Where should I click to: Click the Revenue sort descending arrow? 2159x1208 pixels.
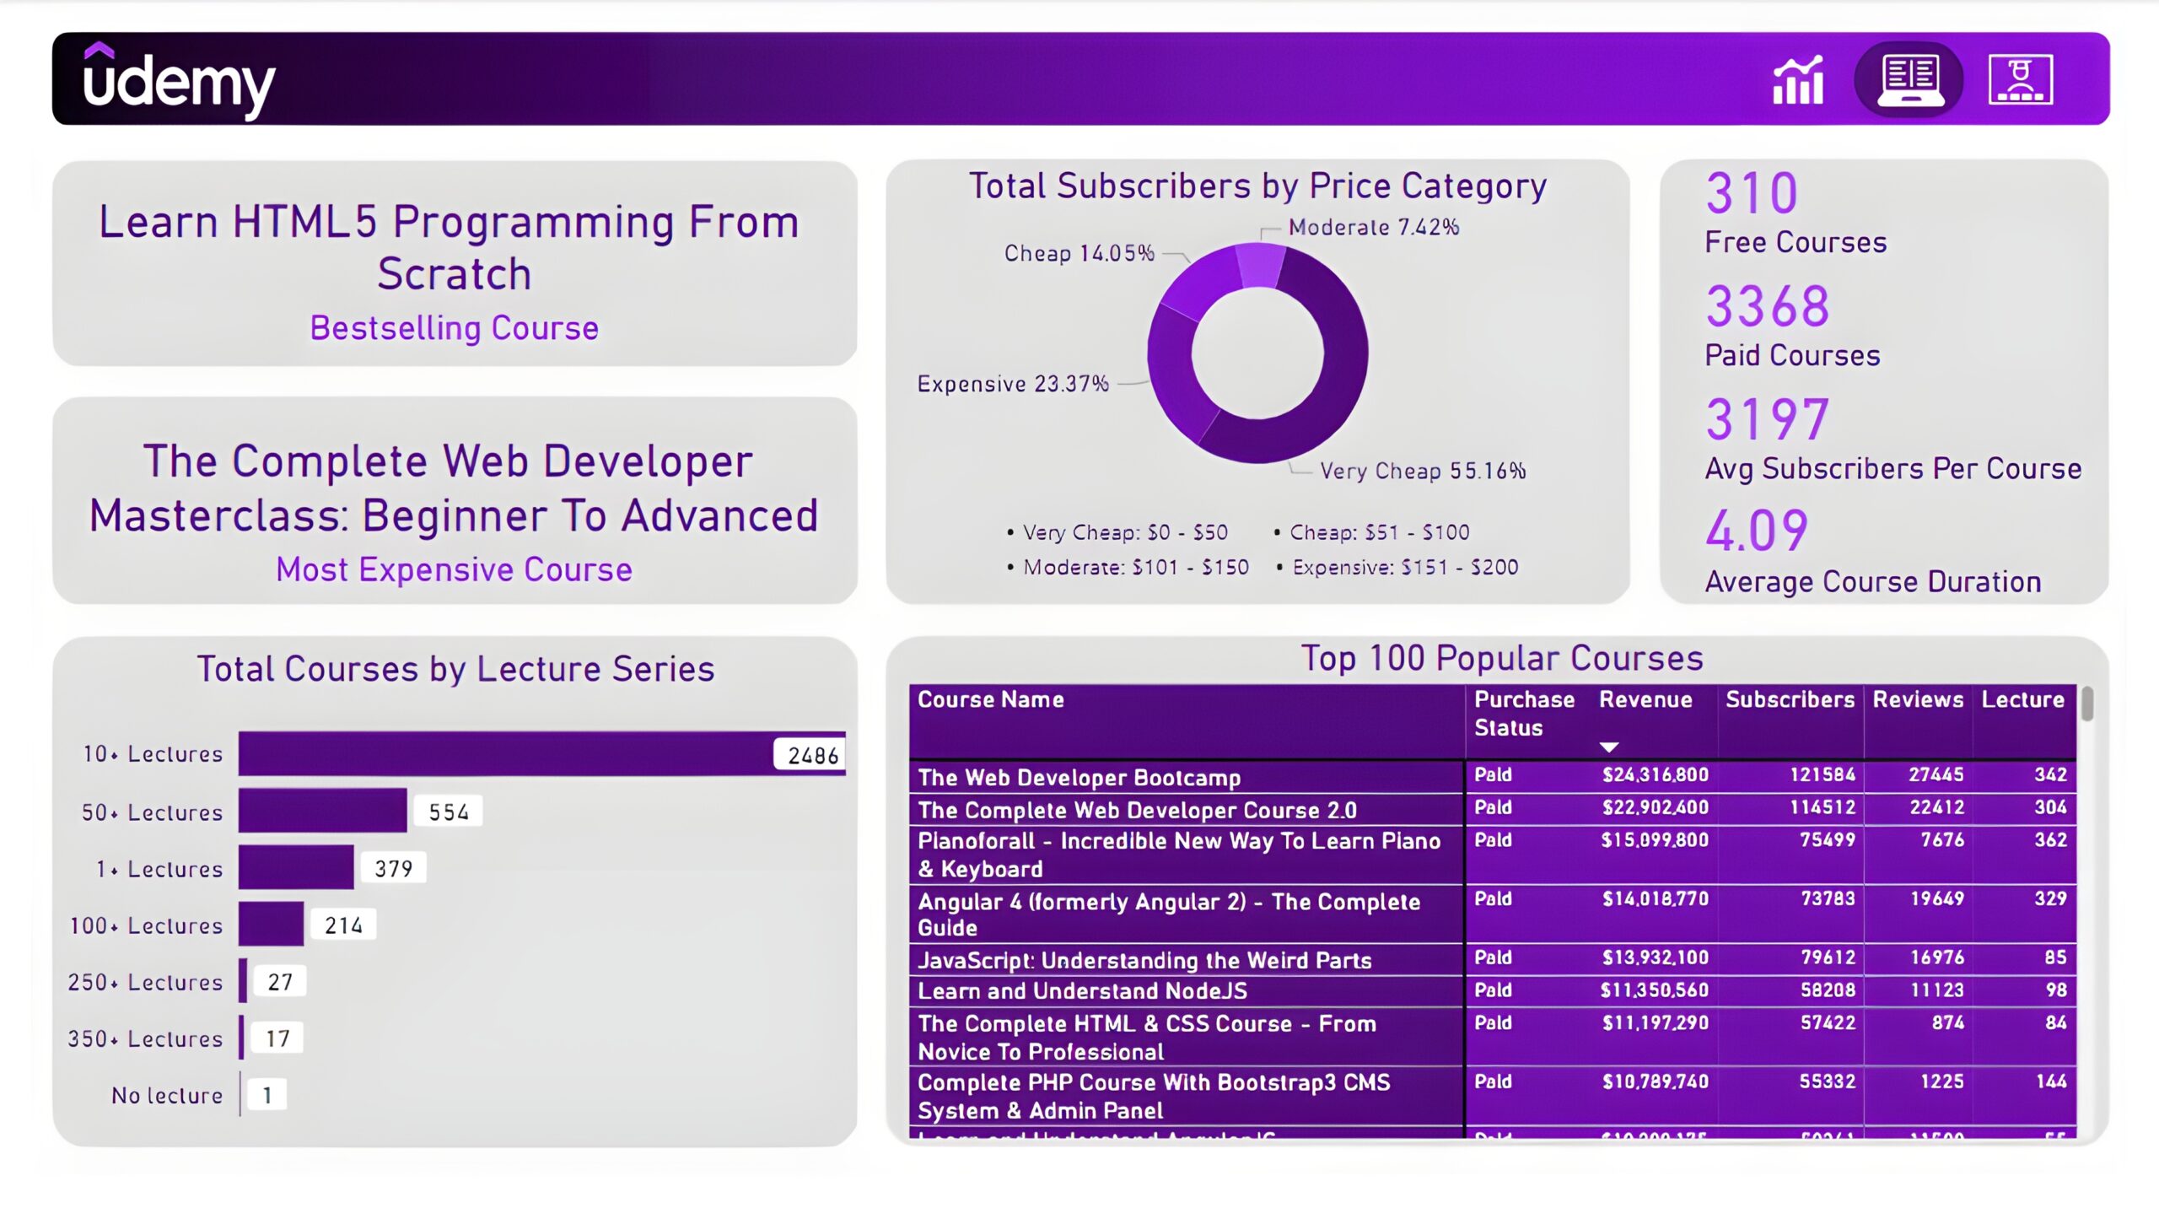tap(1608, 747)
